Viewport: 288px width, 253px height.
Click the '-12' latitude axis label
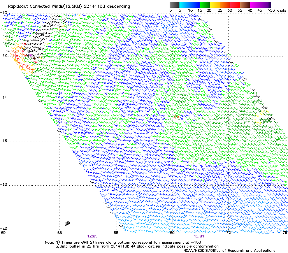pos(4,55)
